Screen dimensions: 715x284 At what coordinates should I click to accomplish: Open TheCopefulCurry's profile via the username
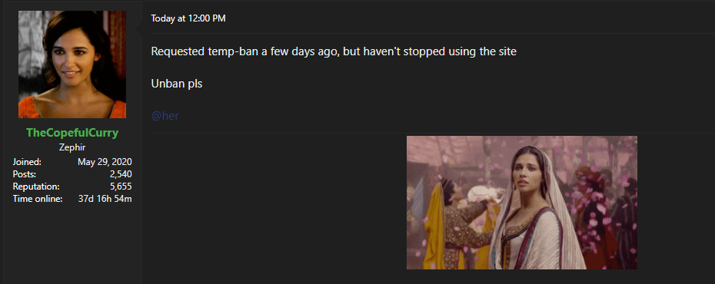pos(72,133)
